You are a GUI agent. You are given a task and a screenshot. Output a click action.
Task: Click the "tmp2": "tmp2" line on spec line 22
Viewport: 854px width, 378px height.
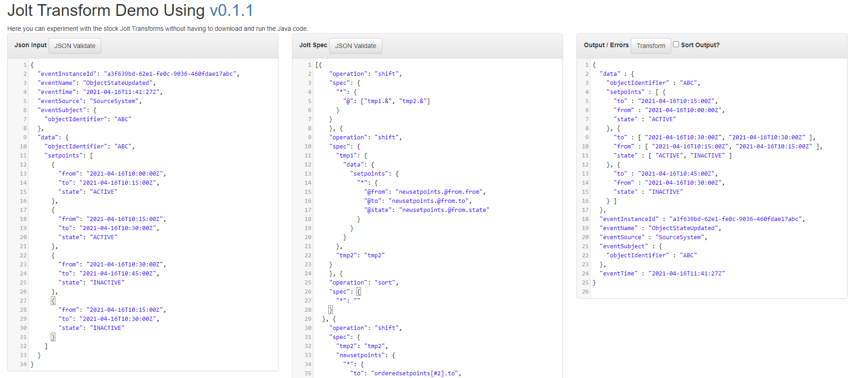(x=360, y=255)
